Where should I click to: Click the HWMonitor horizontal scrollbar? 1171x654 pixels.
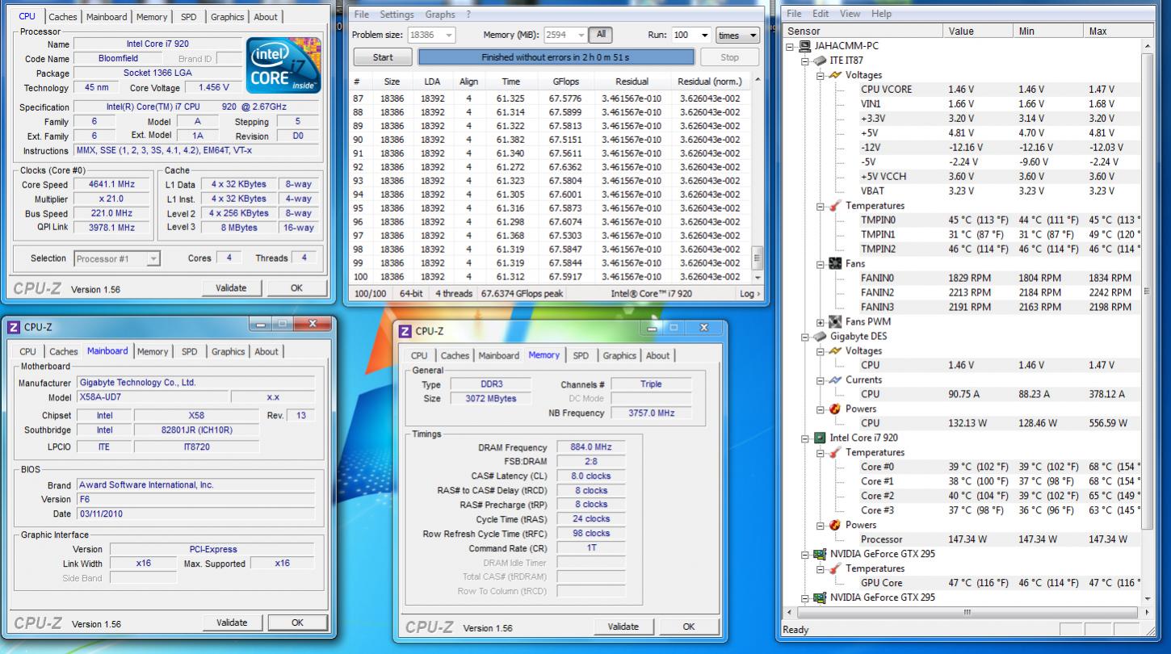click(965, 613)
